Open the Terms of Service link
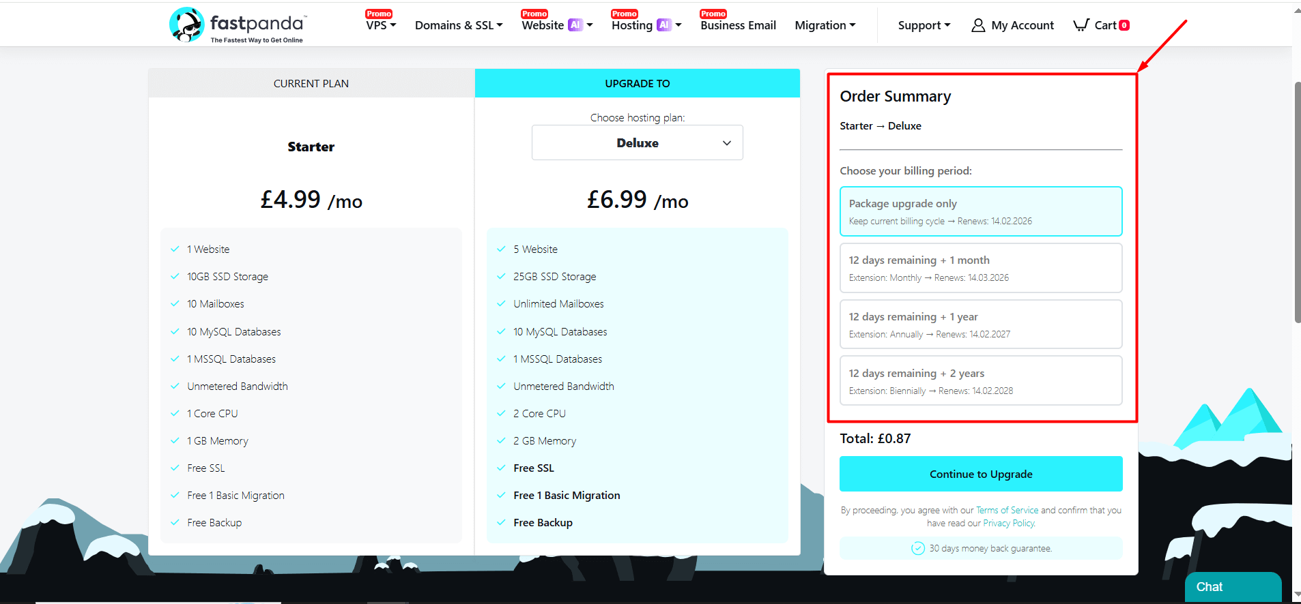The width and height of the screenshot is (1301, 604). pyautogui.click(x=1007, y=510)
